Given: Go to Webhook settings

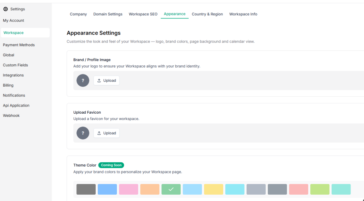Looking at the screenshot, I should (x=11, y=116).
